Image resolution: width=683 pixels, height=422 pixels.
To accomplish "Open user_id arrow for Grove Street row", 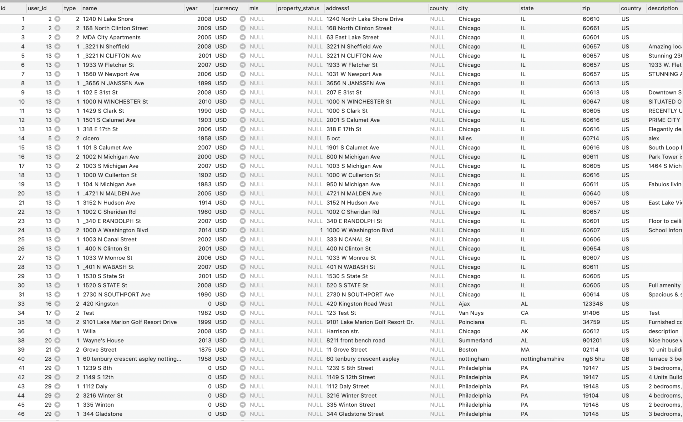I will 57,349.
